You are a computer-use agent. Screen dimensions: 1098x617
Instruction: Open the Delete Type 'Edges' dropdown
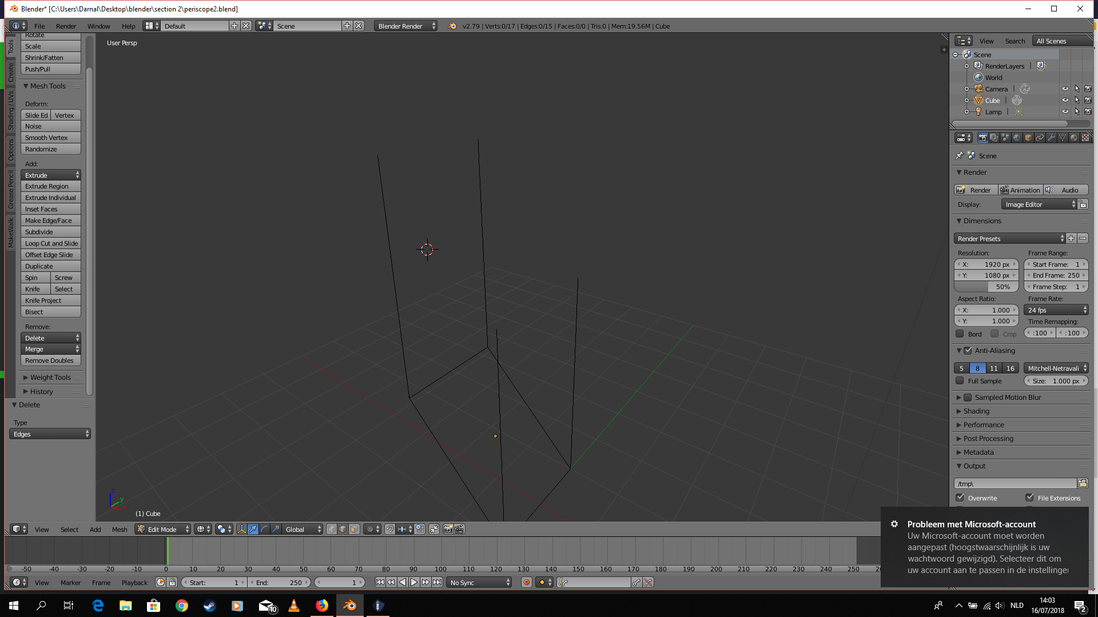coord(50,434)
